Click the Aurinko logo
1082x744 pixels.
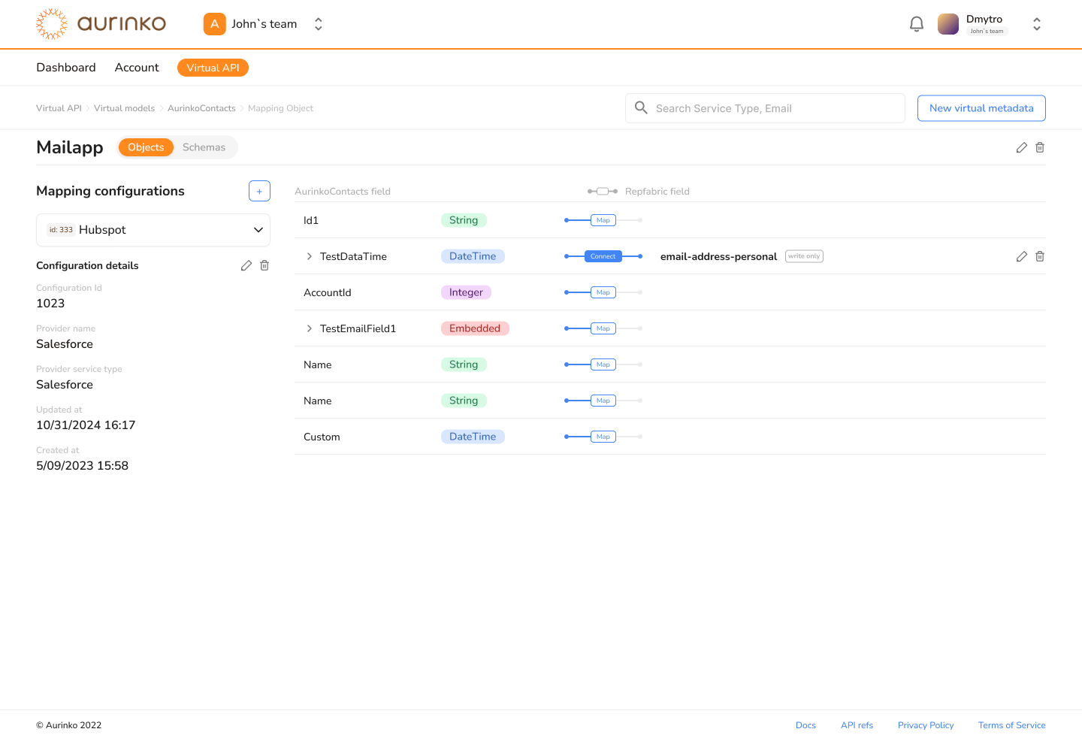point(100,23)
